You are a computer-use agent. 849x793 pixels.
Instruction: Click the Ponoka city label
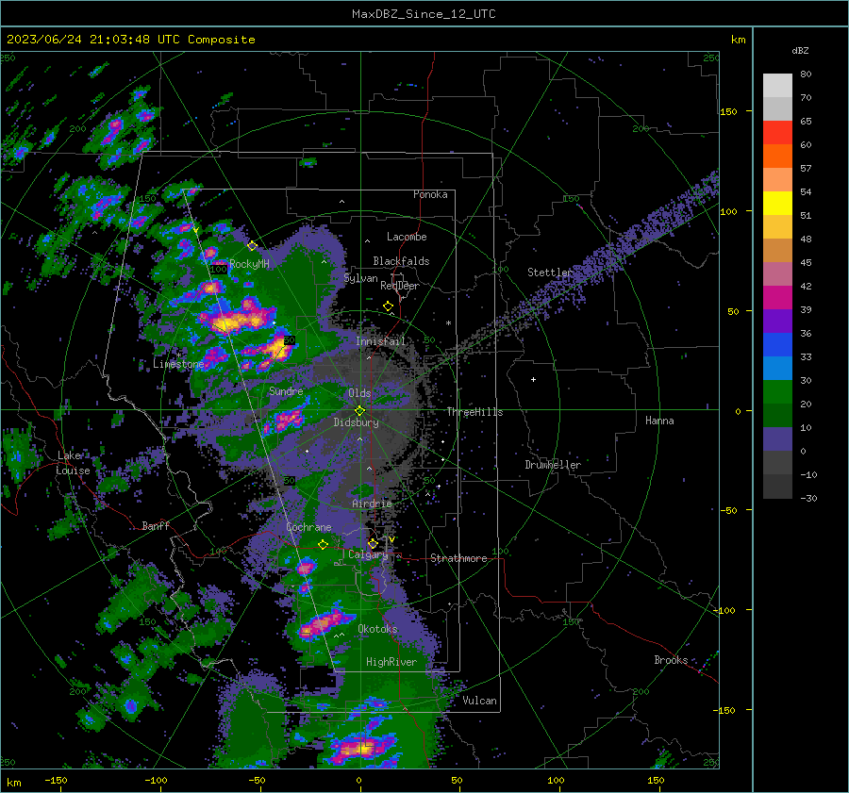click(x=430, y=194)
